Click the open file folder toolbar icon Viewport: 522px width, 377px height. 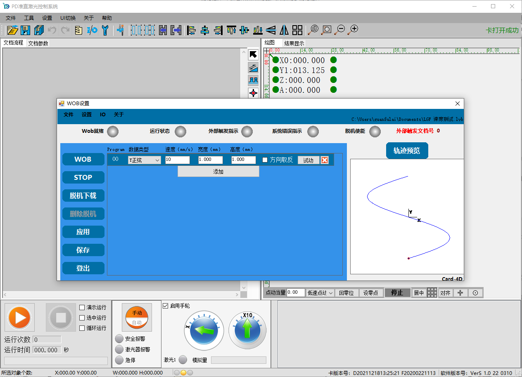tap(12, 30)
